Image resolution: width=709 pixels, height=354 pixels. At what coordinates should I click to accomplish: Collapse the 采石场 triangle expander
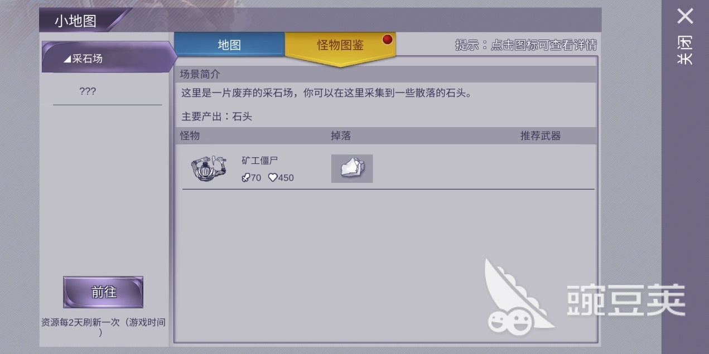coord(67,59)
